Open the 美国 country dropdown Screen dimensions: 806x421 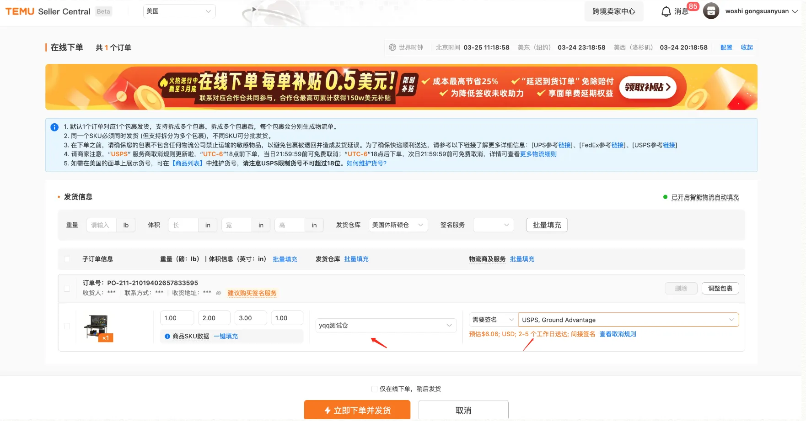pos(179,11)
